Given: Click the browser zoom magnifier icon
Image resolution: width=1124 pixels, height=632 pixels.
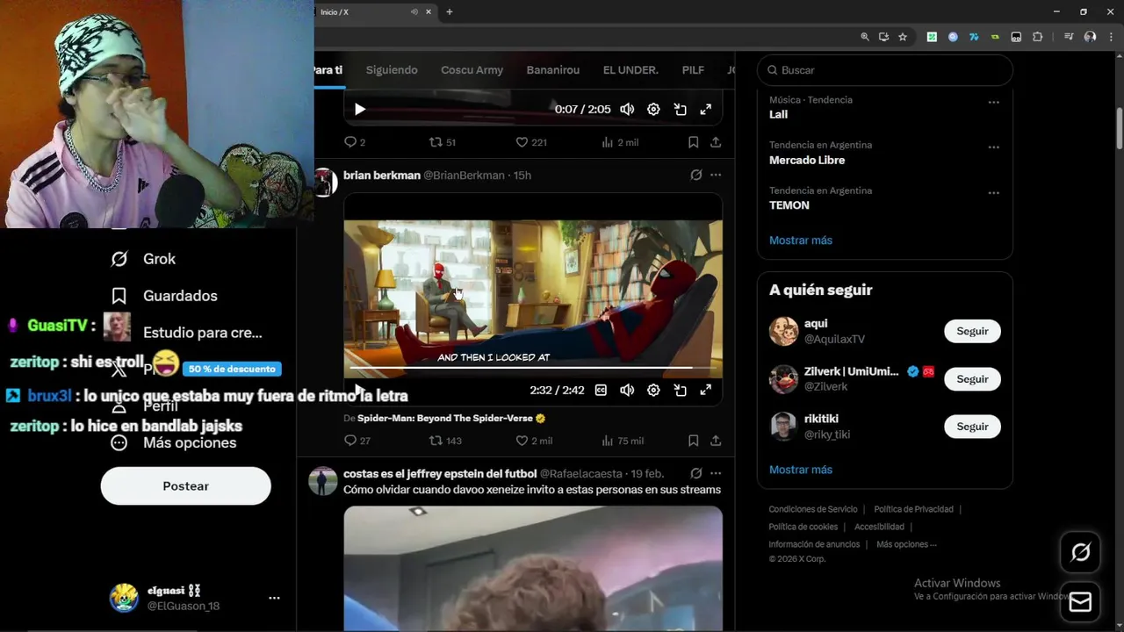Looking at the screenshot, I should tap(865, 37).
